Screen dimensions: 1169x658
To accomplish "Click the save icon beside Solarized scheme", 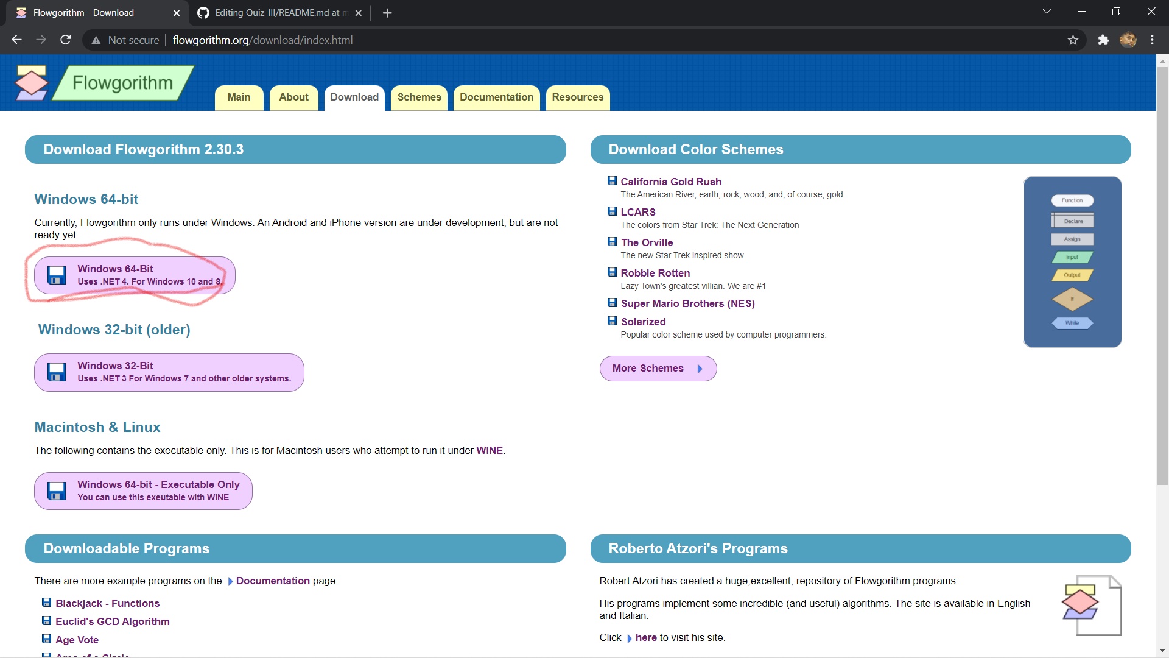I will (612, 321).
